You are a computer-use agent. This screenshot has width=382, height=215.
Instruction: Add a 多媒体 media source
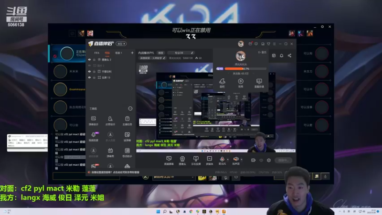(x=209, y=161)
